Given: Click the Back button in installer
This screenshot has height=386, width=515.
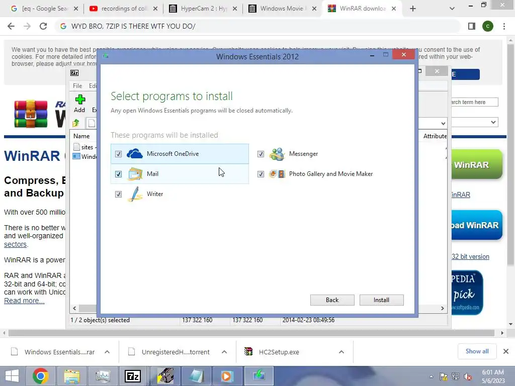Looking at the screenshot, I should [332, 300].
